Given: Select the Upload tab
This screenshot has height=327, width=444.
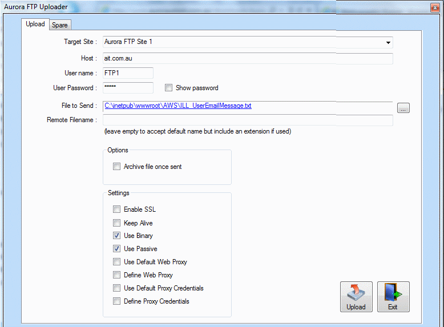Looking at the screenshot, I should pyautogui.click(x=35, y=24).
